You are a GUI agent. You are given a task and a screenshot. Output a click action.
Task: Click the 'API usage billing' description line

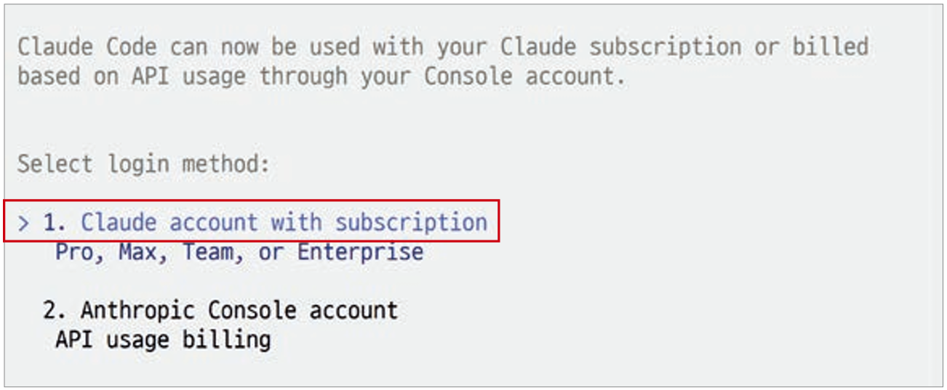click(x=163, y=339)
